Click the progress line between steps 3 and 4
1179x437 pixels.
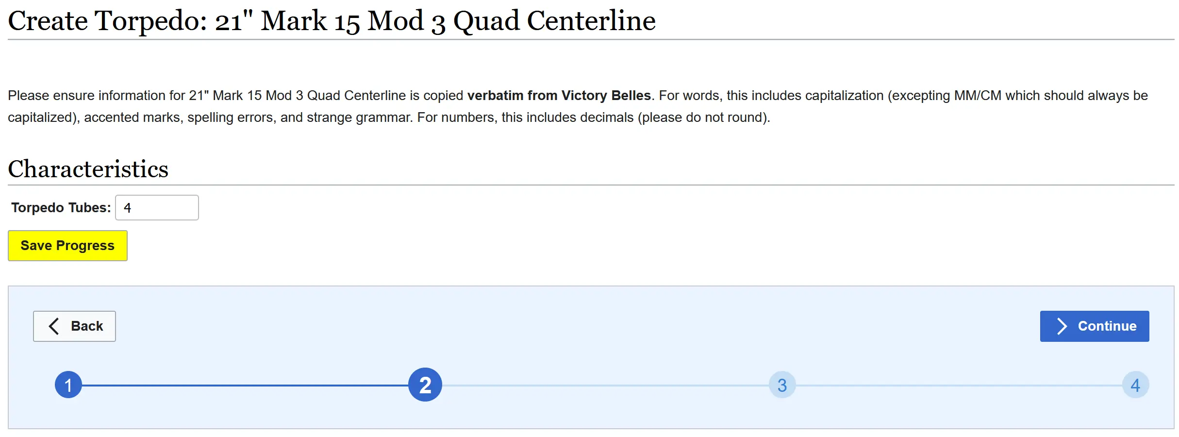click(959, 386)
